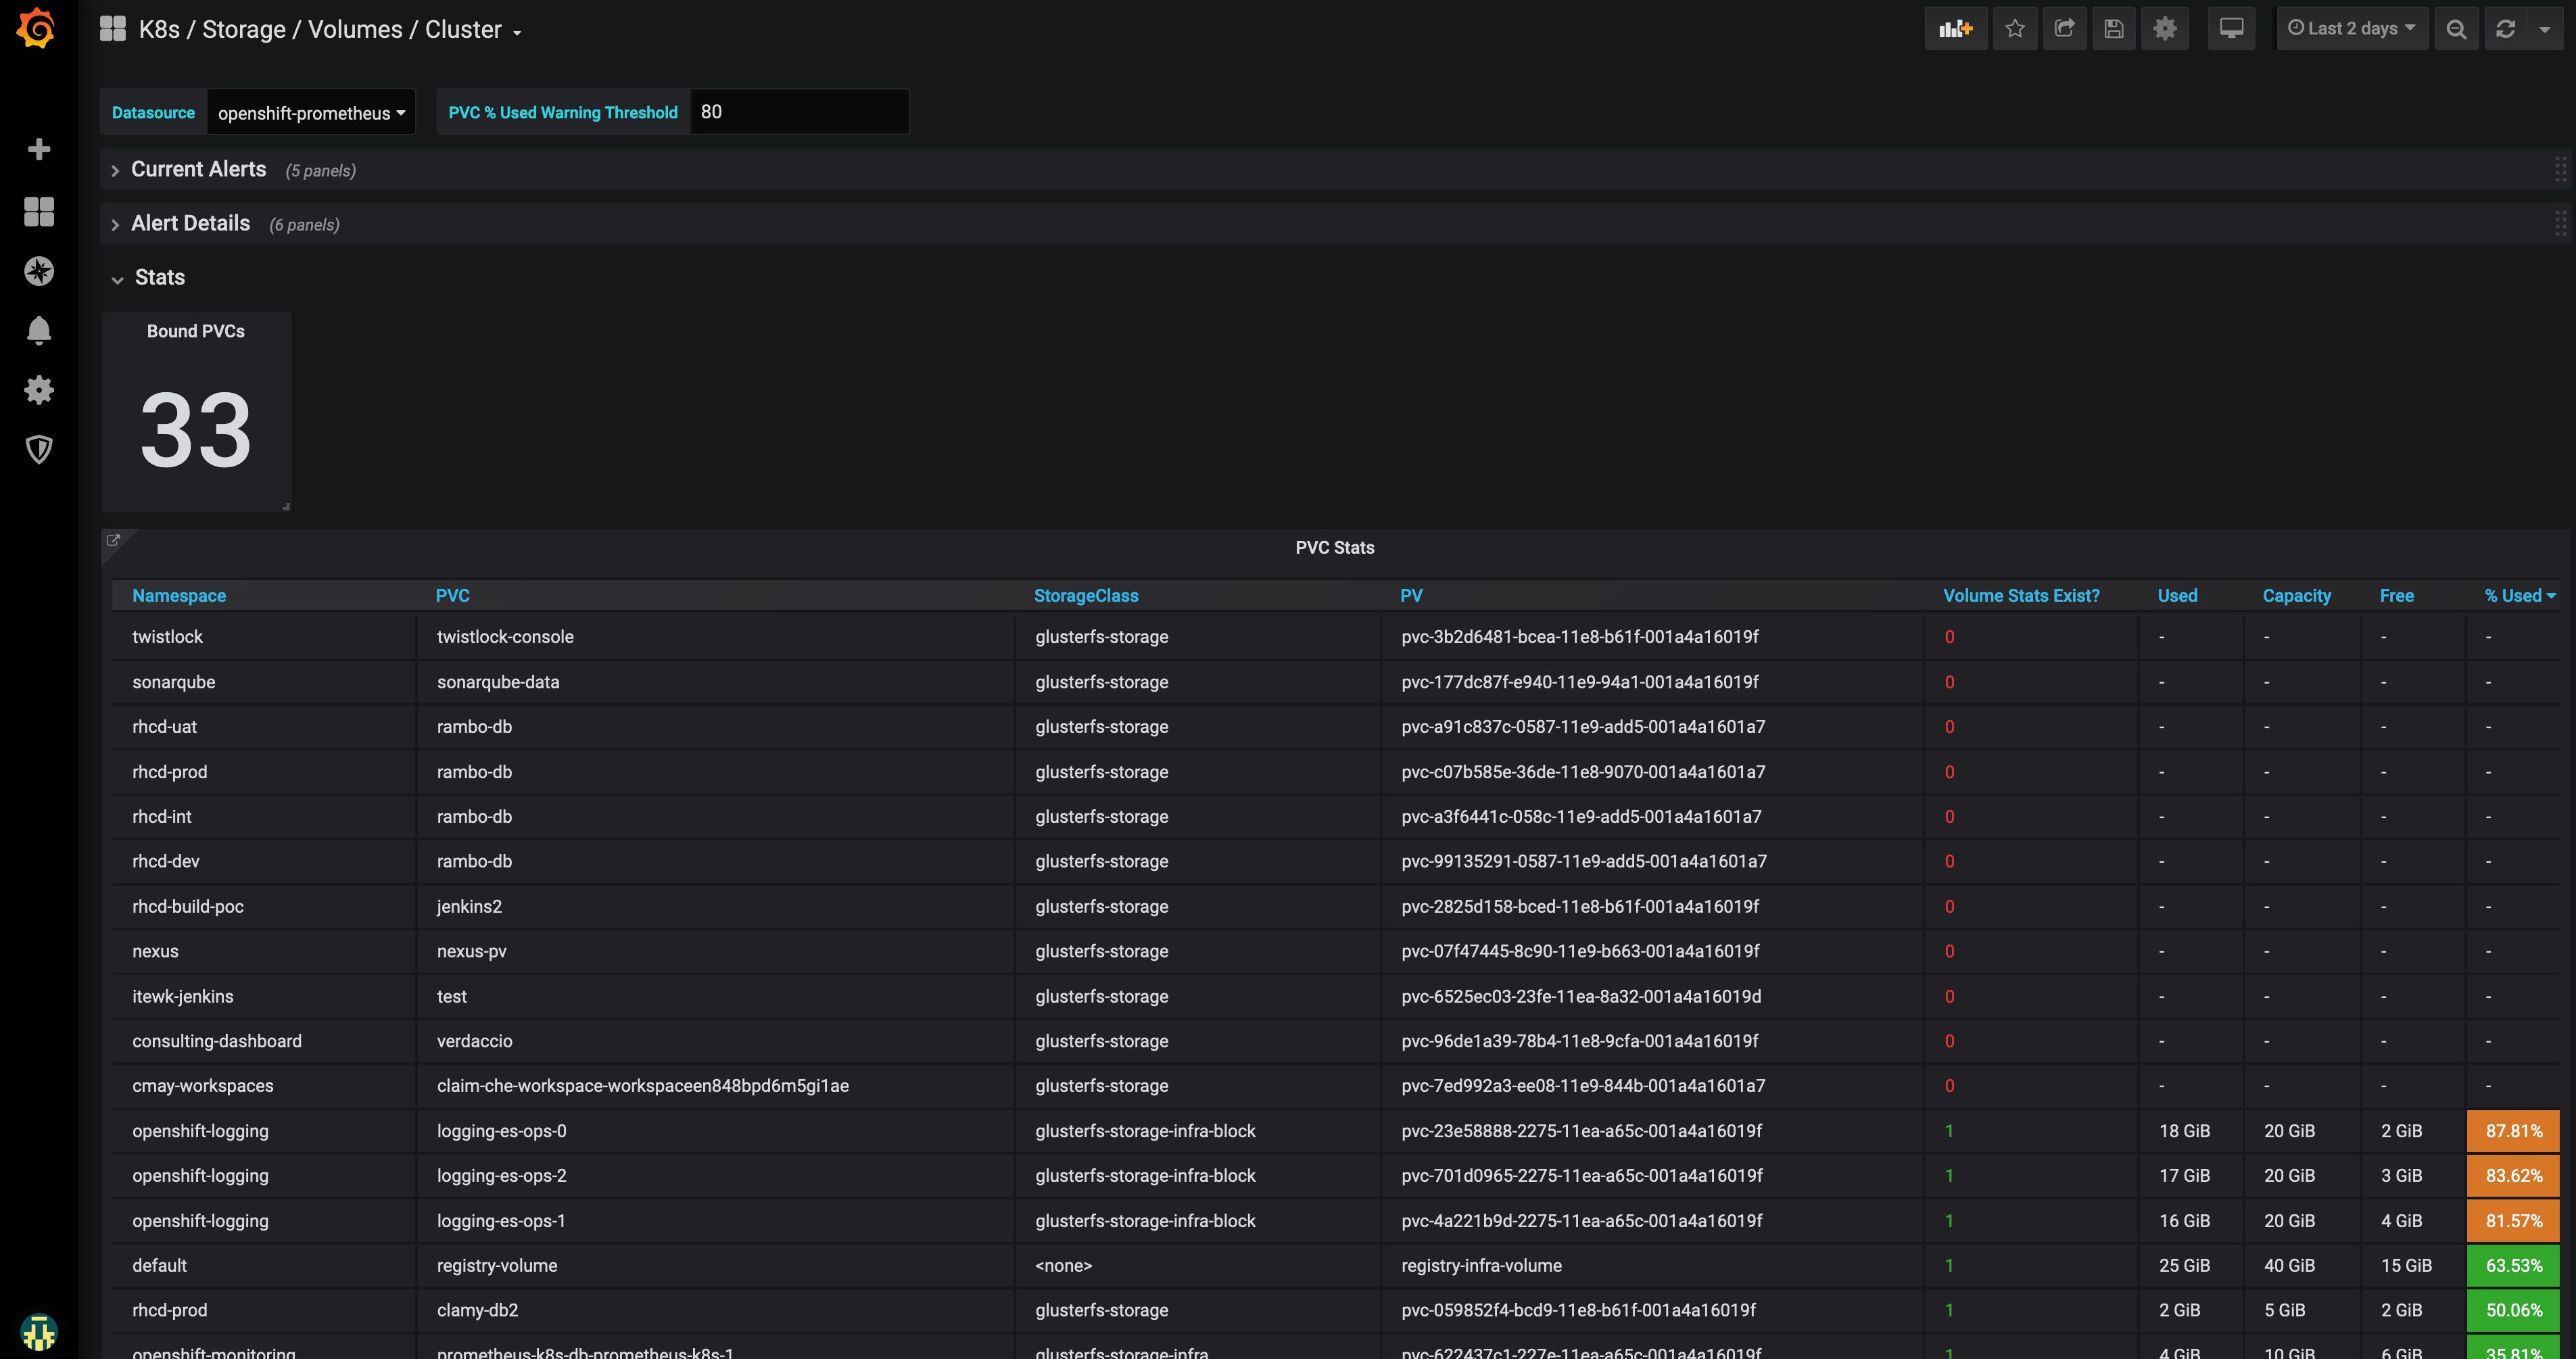Star this dashboard as favorite
The height and width of the screenshot is (1359, 2576).
[x=2014, y=29]
